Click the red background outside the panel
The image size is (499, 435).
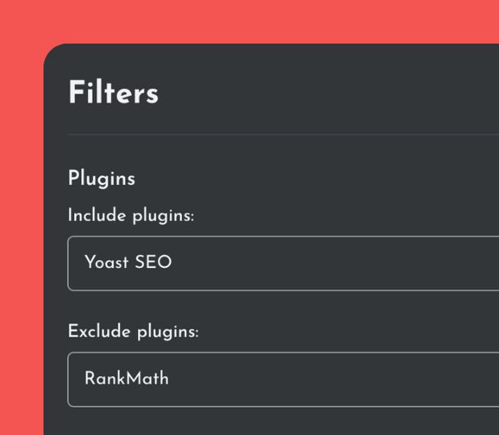21,242
